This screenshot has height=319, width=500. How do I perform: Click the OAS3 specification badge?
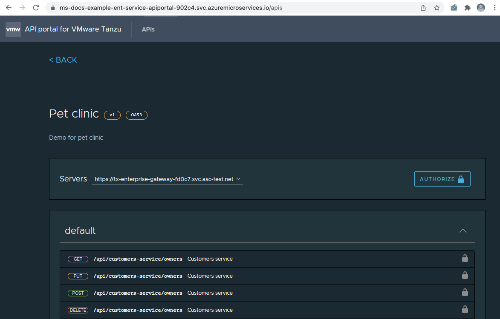[136, 115]
